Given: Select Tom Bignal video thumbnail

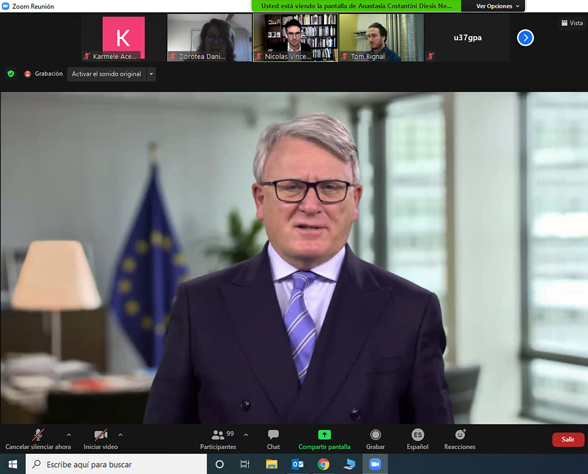Looking at the screenshot, I should coord(382,37).
